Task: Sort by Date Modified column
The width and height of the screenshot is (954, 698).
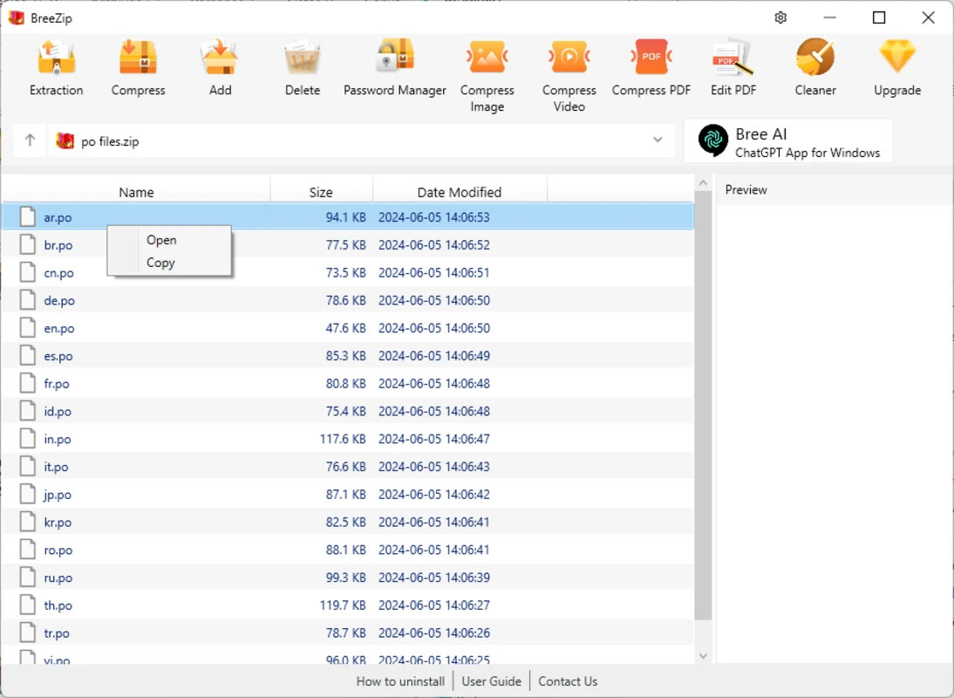Action: (460, 192)
